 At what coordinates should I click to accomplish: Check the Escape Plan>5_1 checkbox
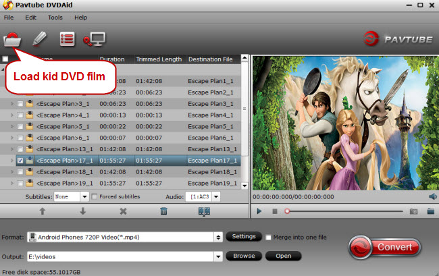tap(20, 127)
